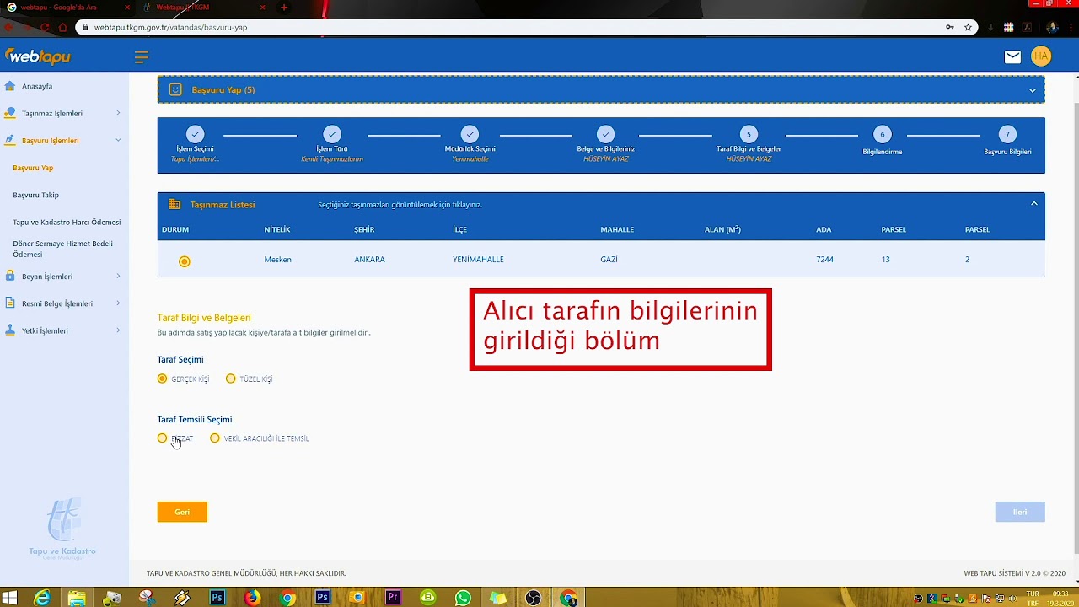Expand Taşınmaz İşlemleri sidebar chevron
The width and height of the screenshot is (1079, 607).
click(118, 113)
